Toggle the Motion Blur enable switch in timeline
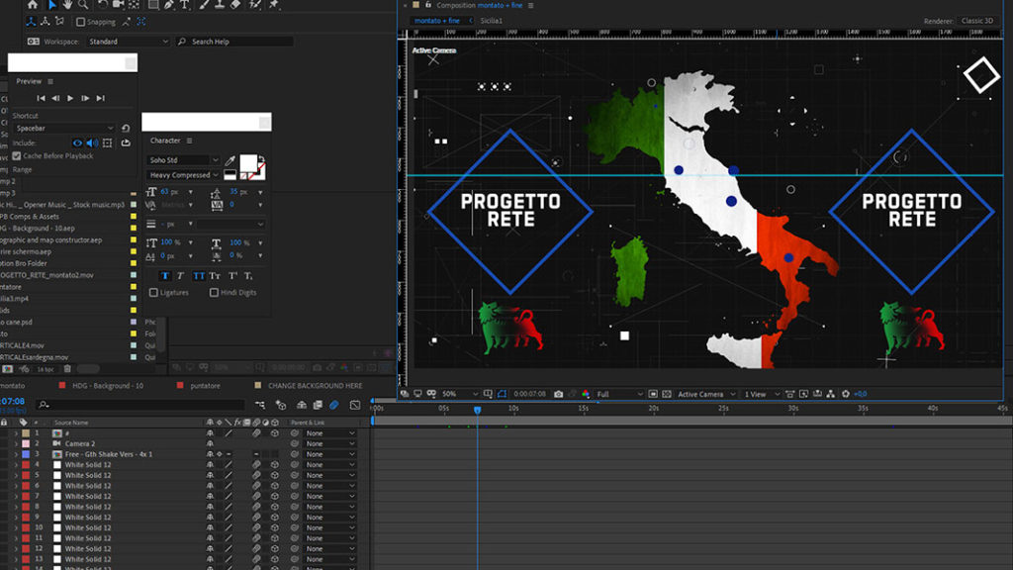The width and height of the screenshot is (1013, 570). click(x=334, y=405)
